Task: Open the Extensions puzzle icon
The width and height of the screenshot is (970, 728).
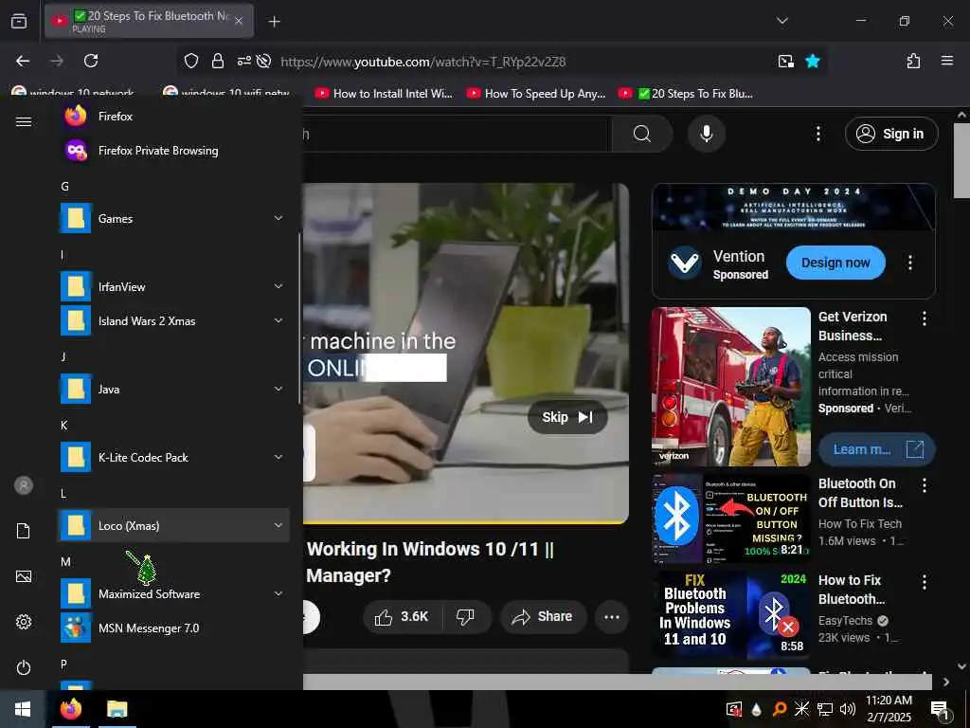Action: [x=913, y=61]
